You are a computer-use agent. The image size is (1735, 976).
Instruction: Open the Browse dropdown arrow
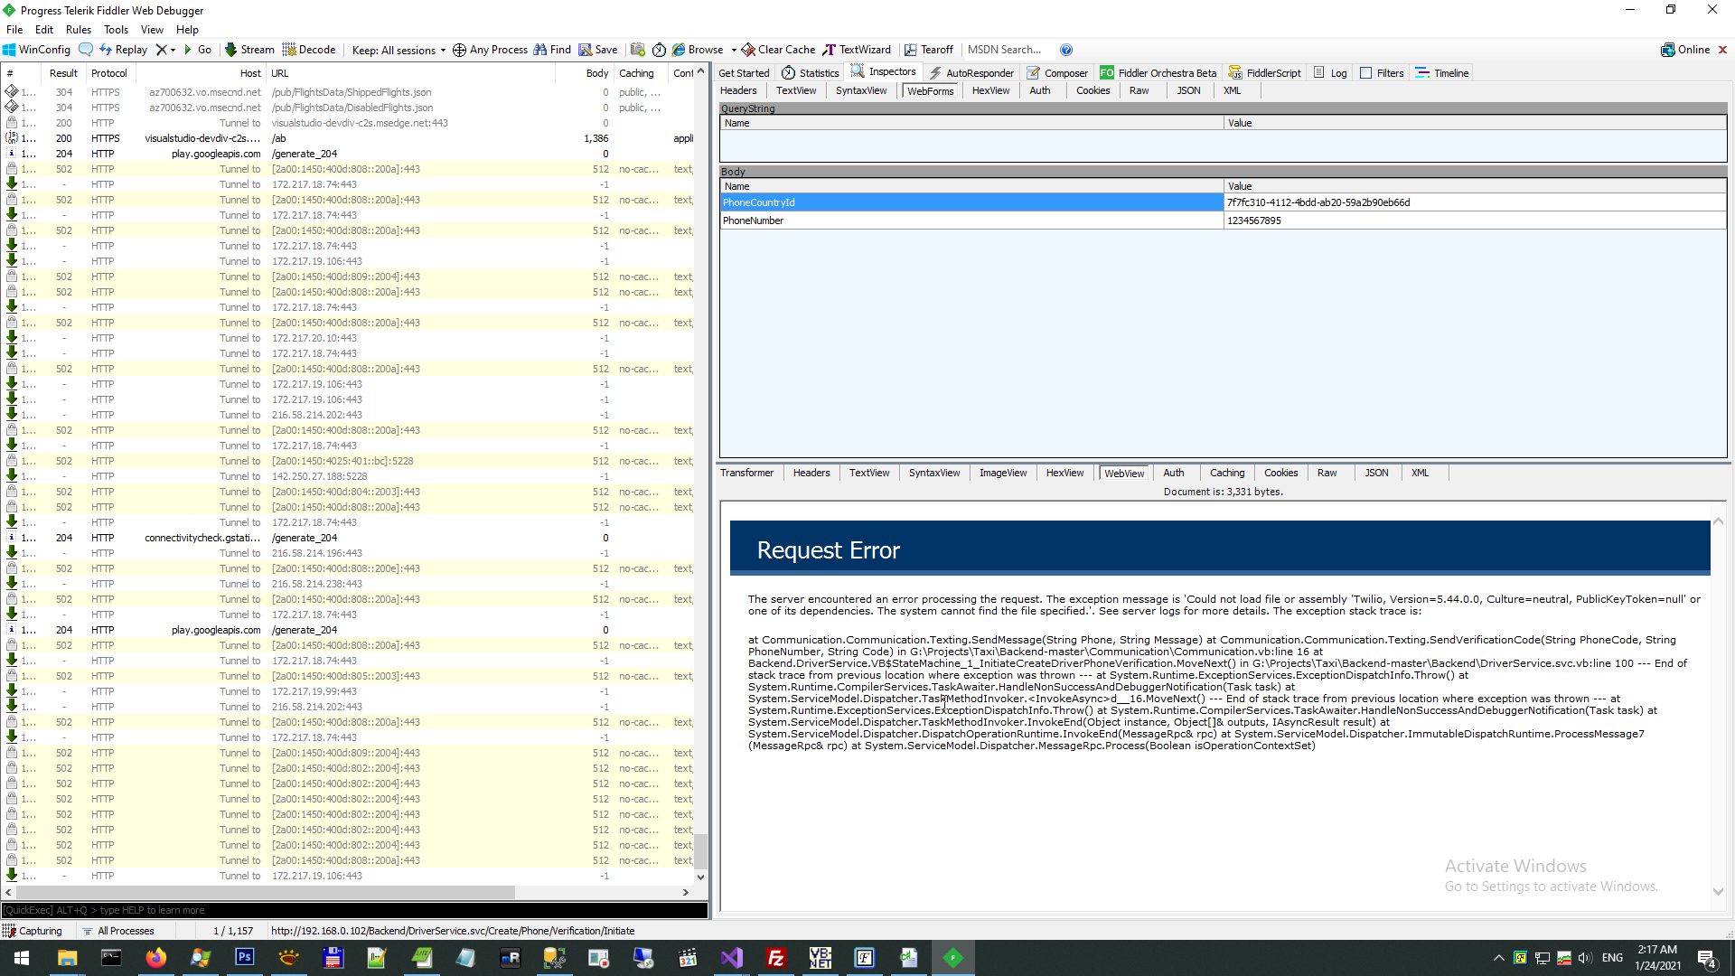(734, 50)
